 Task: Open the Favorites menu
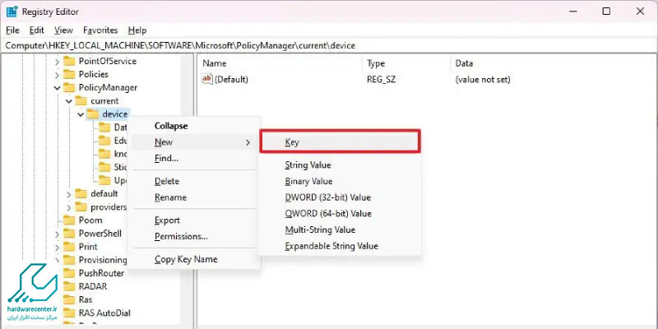tap(100, 30)
